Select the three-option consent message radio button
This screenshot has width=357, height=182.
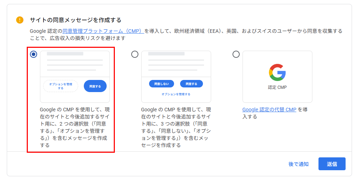pos(135,54)
